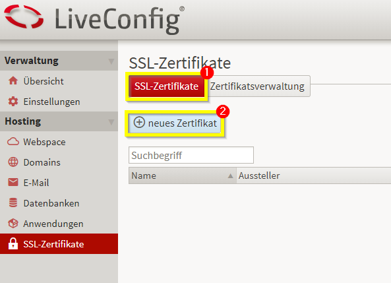
Task: Open the Domains sidebar link
Action: (x=42, y=162)
